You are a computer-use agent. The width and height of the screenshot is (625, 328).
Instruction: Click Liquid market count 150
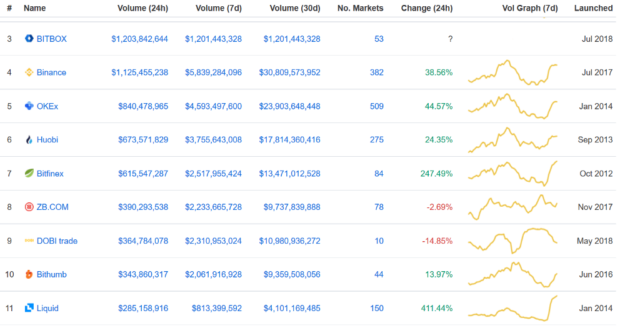point(377,309)
